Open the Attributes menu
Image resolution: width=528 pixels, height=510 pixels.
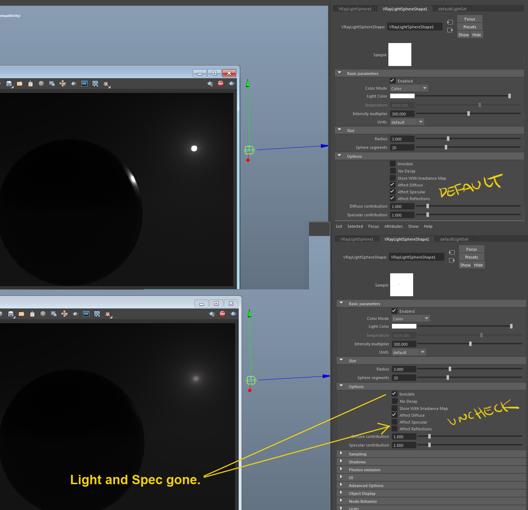(393, 226)
